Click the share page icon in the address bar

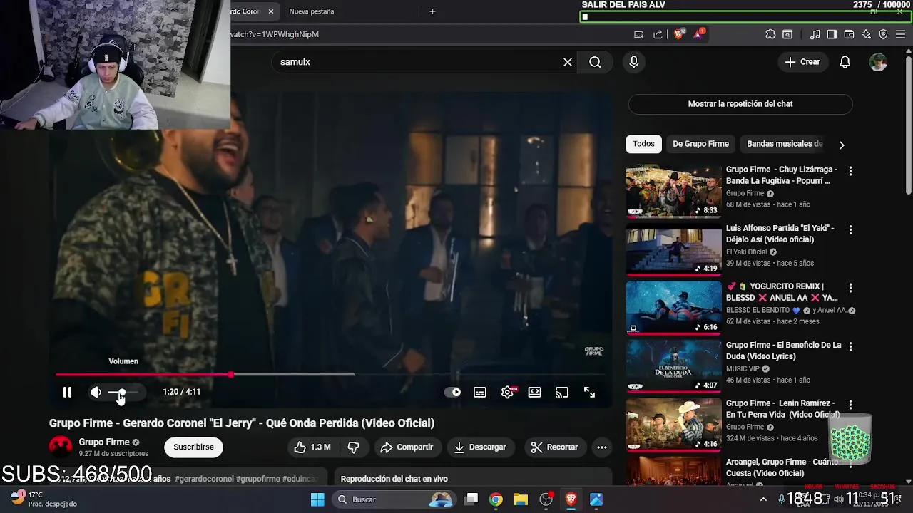click(x=658, y=34)
